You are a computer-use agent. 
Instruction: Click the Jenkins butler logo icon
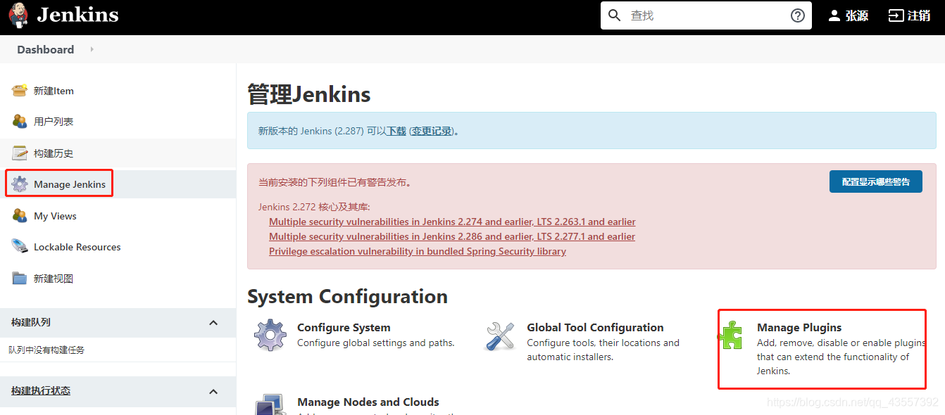pyautogui.click(x=18, y=15)
